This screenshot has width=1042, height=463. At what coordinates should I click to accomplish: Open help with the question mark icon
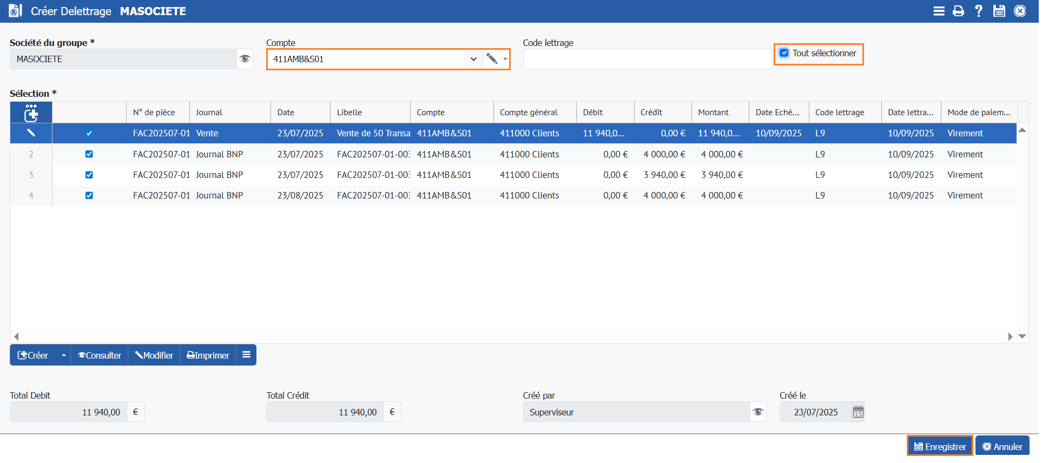(978, 11)
